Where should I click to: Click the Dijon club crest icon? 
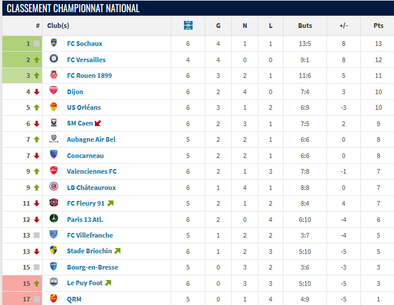[54, 91]
